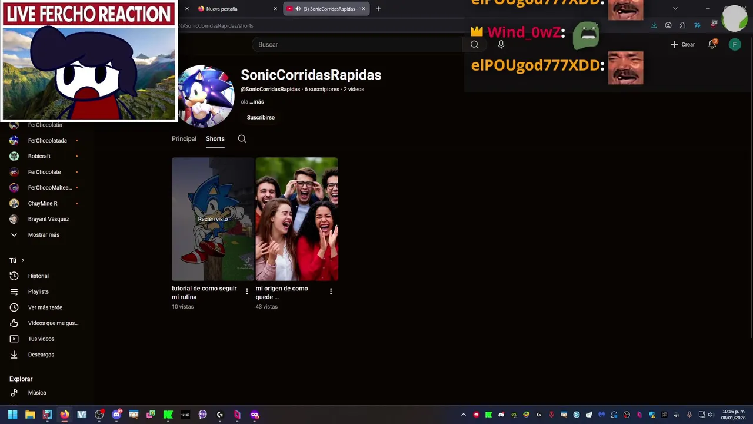Screen dimensions: 753x424
Task: Click the thumbs-up icon for liked videos
Action: click(x=14, y=323)
